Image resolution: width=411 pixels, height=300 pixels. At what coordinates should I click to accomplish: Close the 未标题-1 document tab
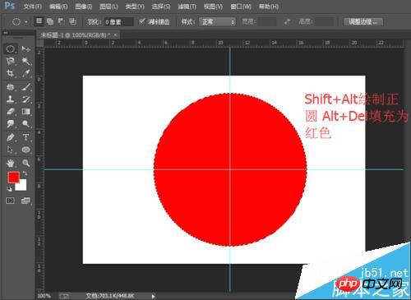(x=116, y=35)
